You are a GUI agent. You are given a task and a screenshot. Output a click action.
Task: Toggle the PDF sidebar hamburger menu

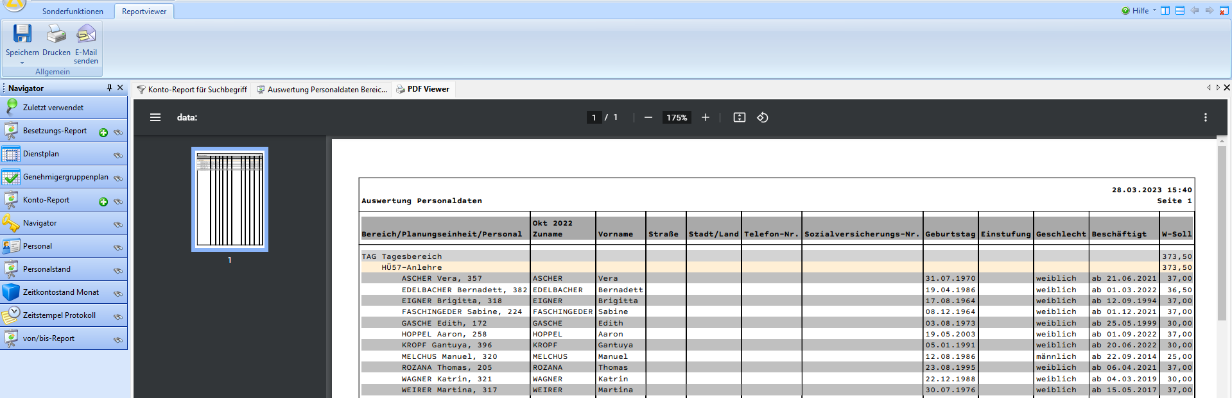pos(155,117)
